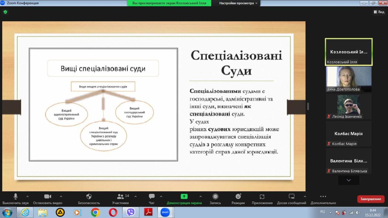The image size is (388, 218).
Task: Open the Apps icon in toolbar
Action: (262, 196)
